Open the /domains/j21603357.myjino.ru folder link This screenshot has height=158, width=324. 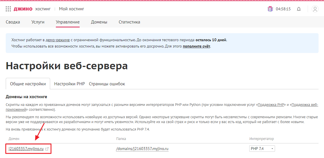(142, 149)
